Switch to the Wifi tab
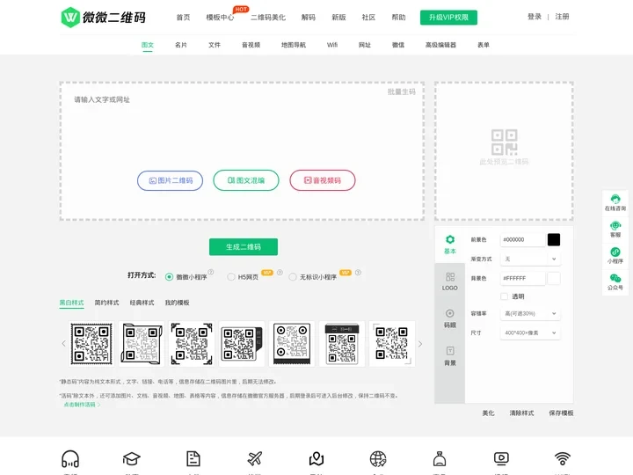 pos(331,45)
